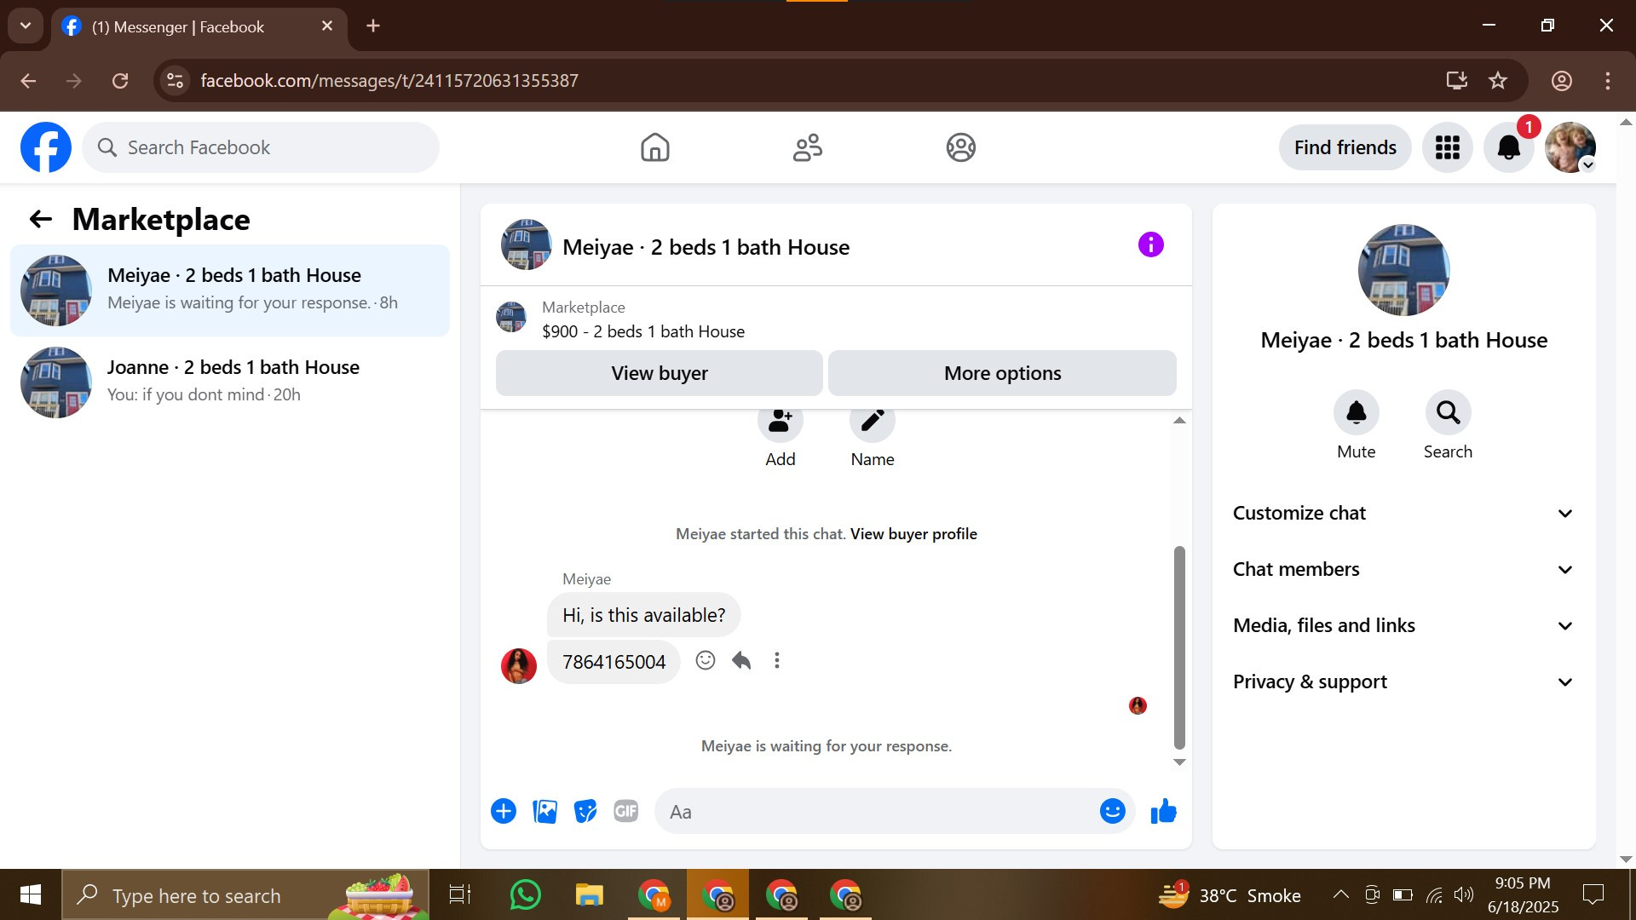Image resolution: width=1636 pixels, height=920 pixels.
Task: Focus the Search Facebook field
Action: tap(261, 147)
